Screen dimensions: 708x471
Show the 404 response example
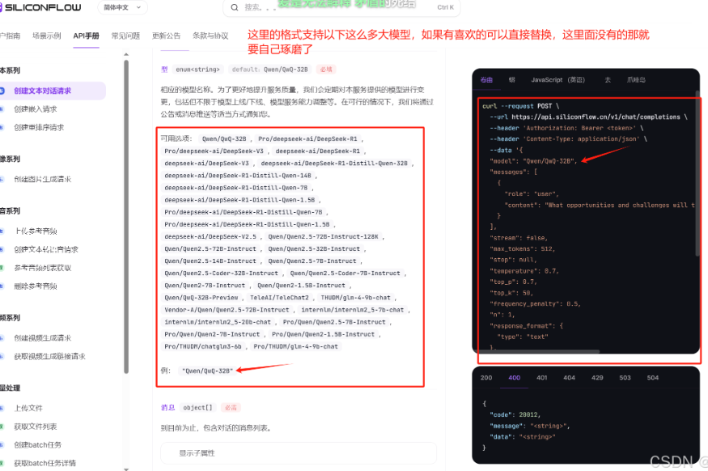[570, 377]
